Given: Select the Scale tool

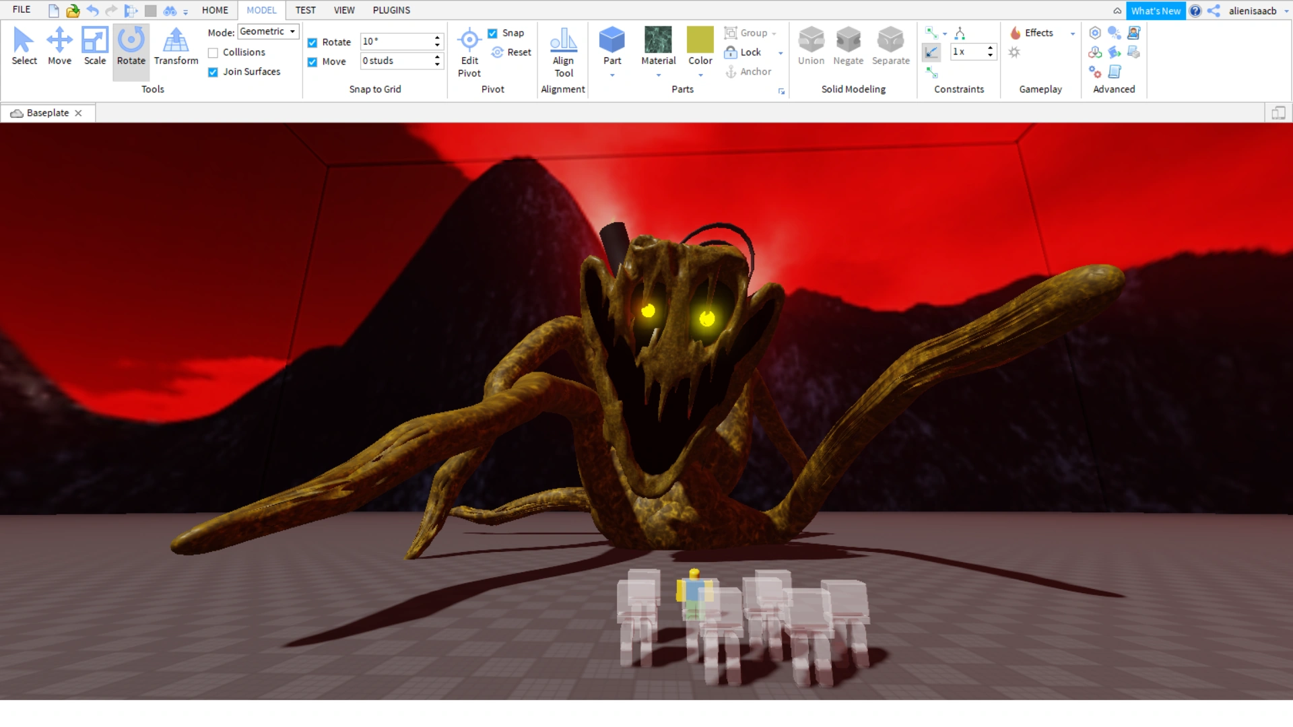Looking at the screenshot, I should (x=95, y=46).
